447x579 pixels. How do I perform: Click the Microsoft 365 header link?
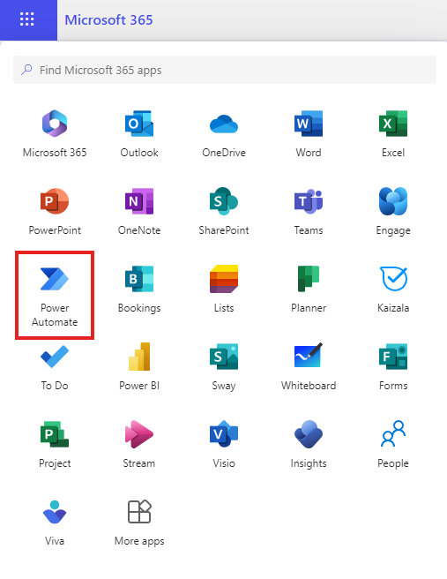click(108, 20)
